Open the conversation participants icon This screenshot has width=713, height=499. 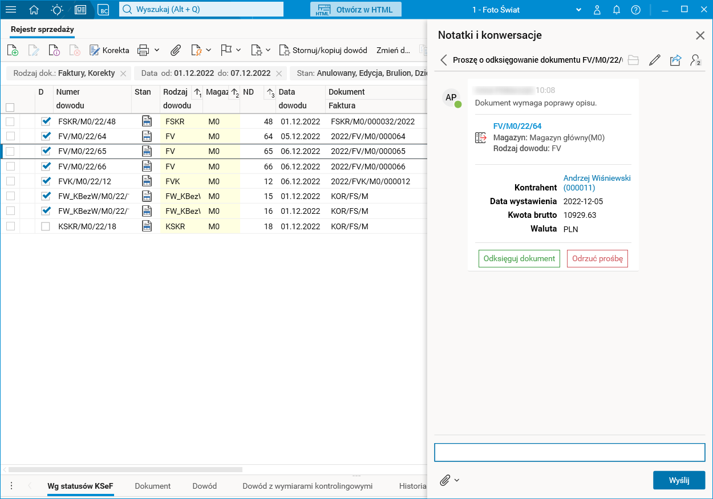[x=695, y=60]
